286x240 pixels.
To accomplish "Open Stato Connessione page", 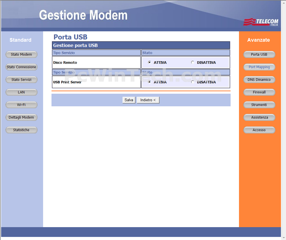I will tap(21, 67).
